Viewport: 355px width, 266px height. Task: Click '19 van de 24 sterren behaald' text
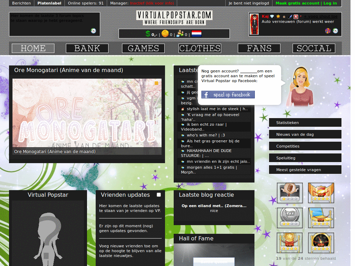pos(306,258)
